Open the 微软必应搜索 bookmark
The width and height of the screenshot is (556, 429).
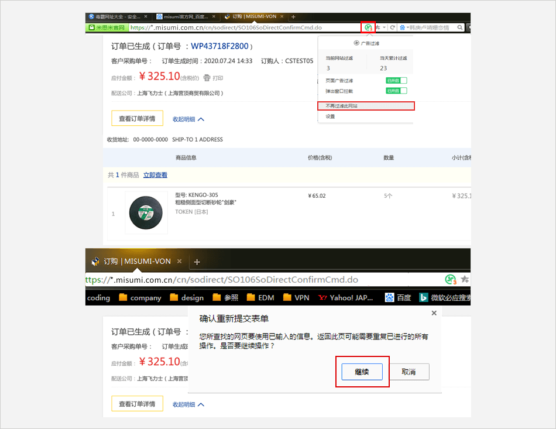click(445, 297)
